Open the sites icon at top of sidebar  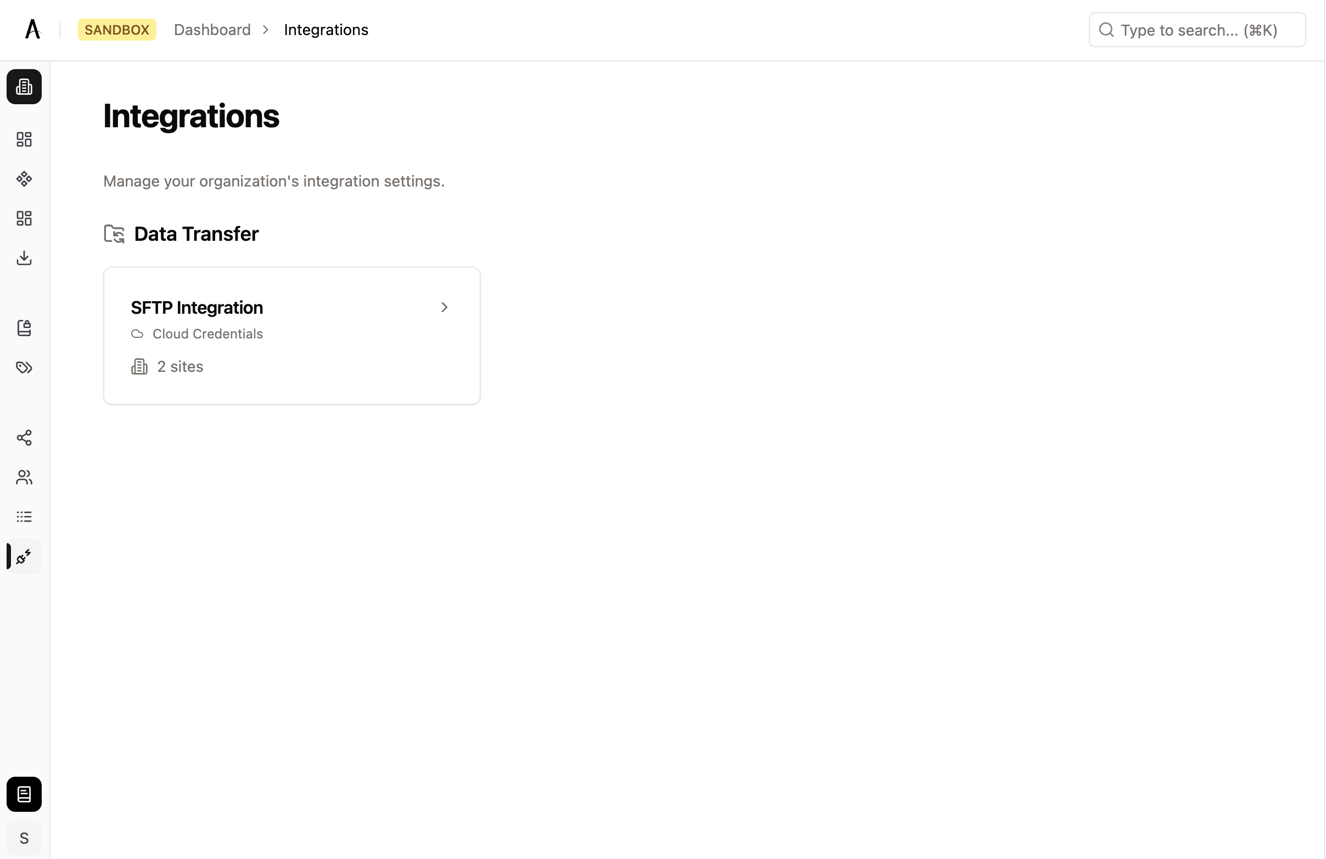pyautogui.click(x=24, y=86)
